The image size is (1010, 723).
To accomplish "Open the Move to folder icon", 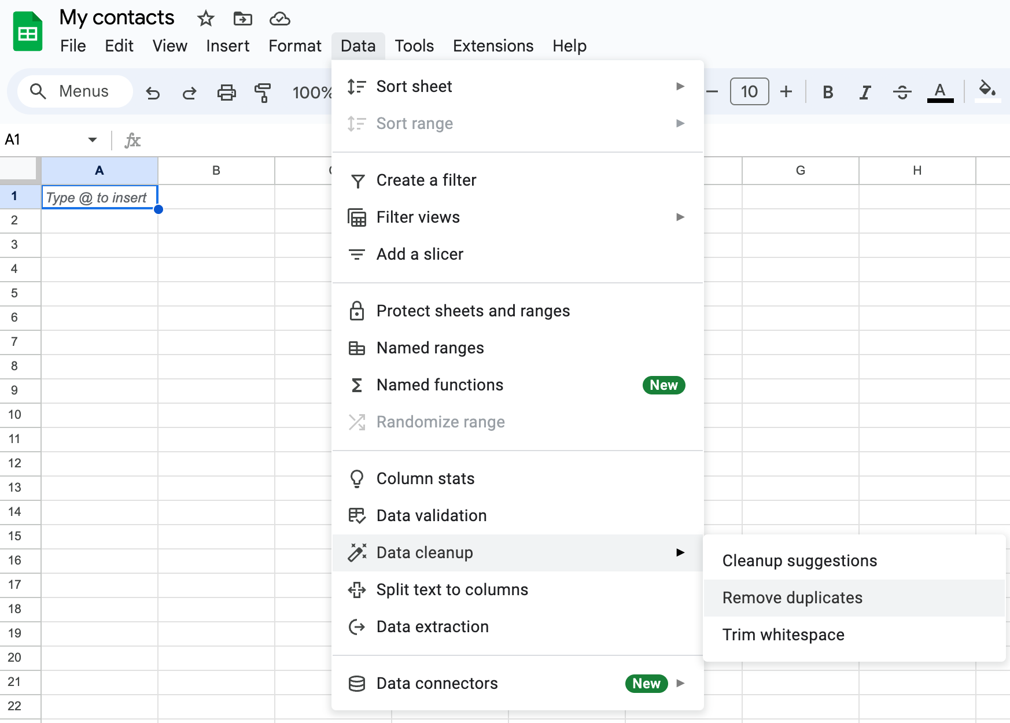I will (242, 19).
